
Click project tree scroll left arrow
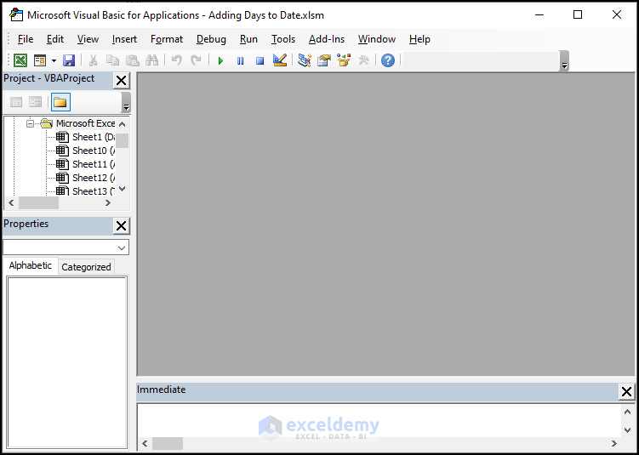pyautogui.click(x=11, y=202)
